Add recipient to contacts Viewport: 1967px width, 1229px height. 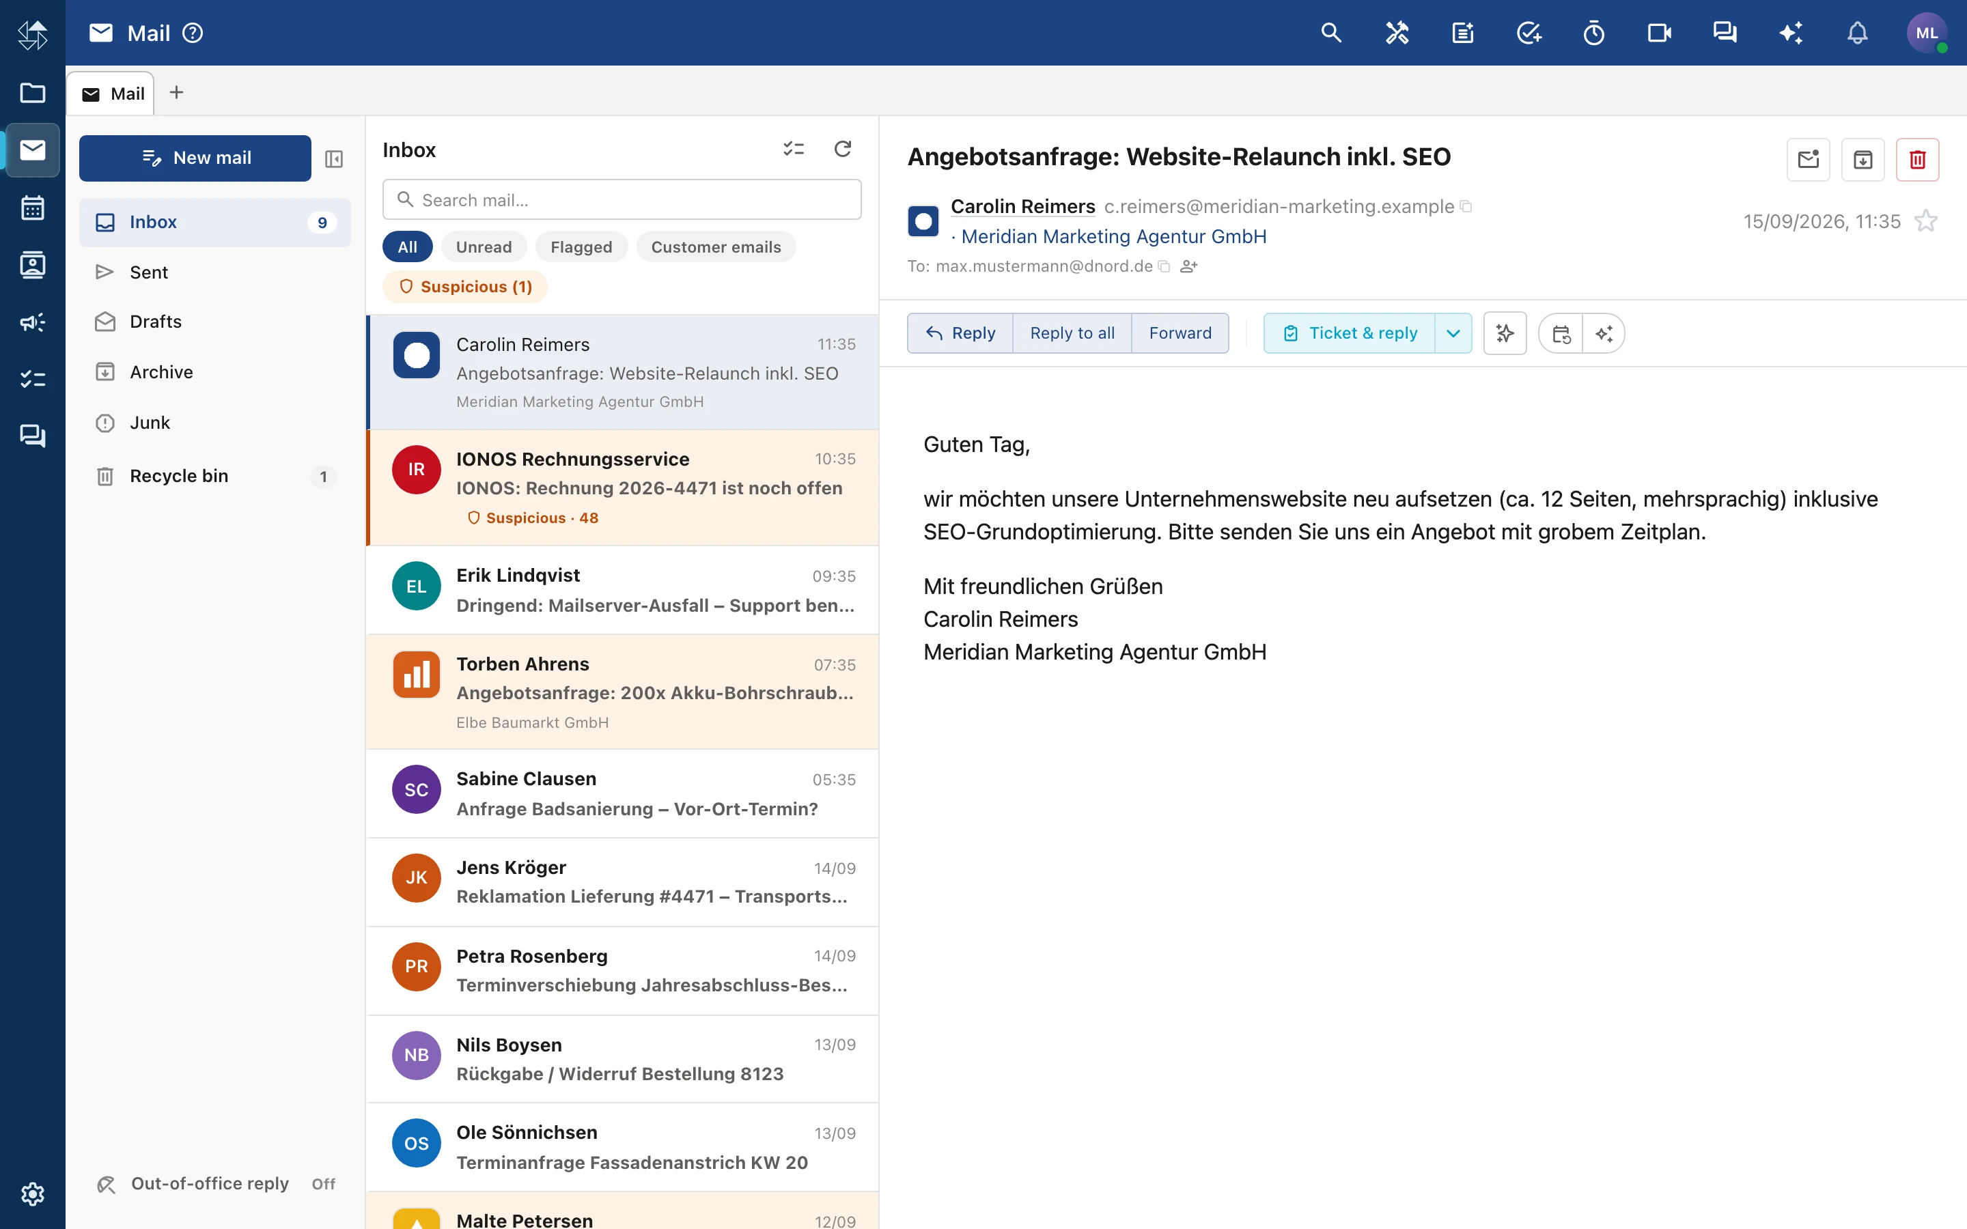[1188, 266]
